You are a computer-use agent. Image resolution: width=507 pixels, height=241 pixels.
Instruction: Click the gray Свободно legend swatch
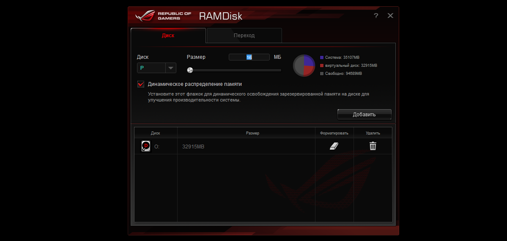322,74
